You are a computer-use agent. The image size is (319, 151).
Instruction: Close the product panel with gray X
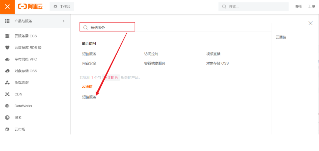coord(311,23)
